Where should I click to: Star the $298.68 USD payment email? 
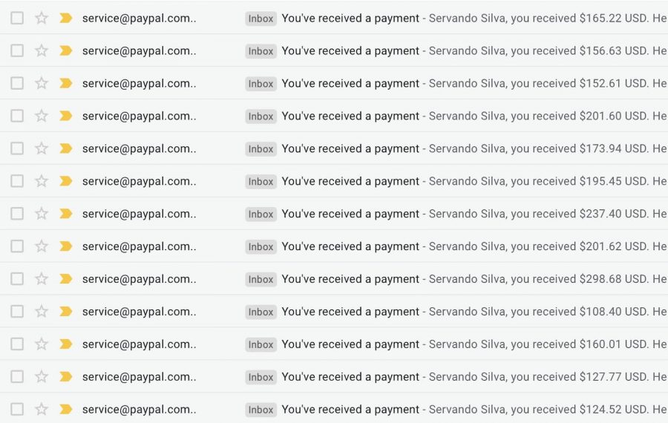tap(42, 279)
